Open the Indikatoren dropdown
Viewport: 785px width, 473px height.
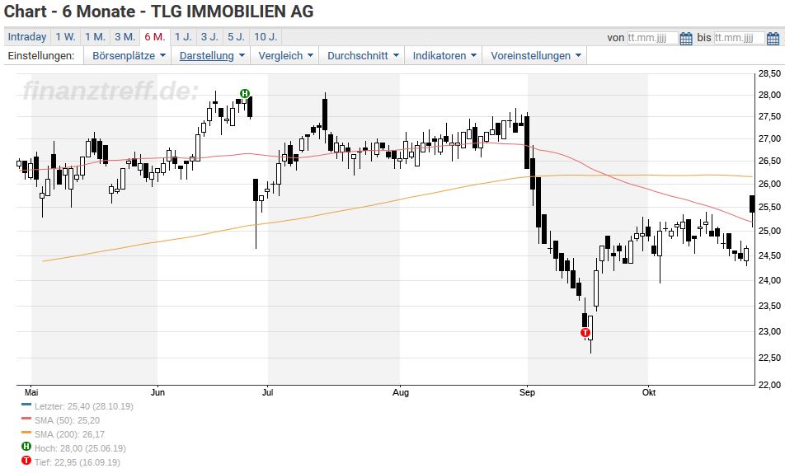tap(444, 55)
